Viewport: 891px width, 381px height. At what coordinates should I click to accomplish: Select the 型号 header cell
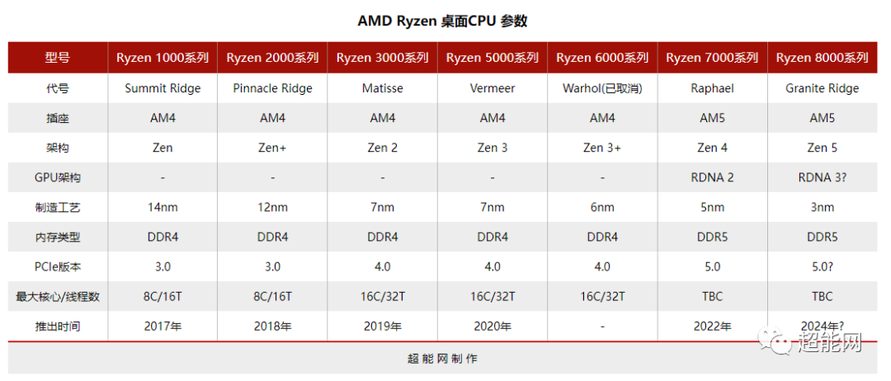pyautogui.click(x=58, y=58)
